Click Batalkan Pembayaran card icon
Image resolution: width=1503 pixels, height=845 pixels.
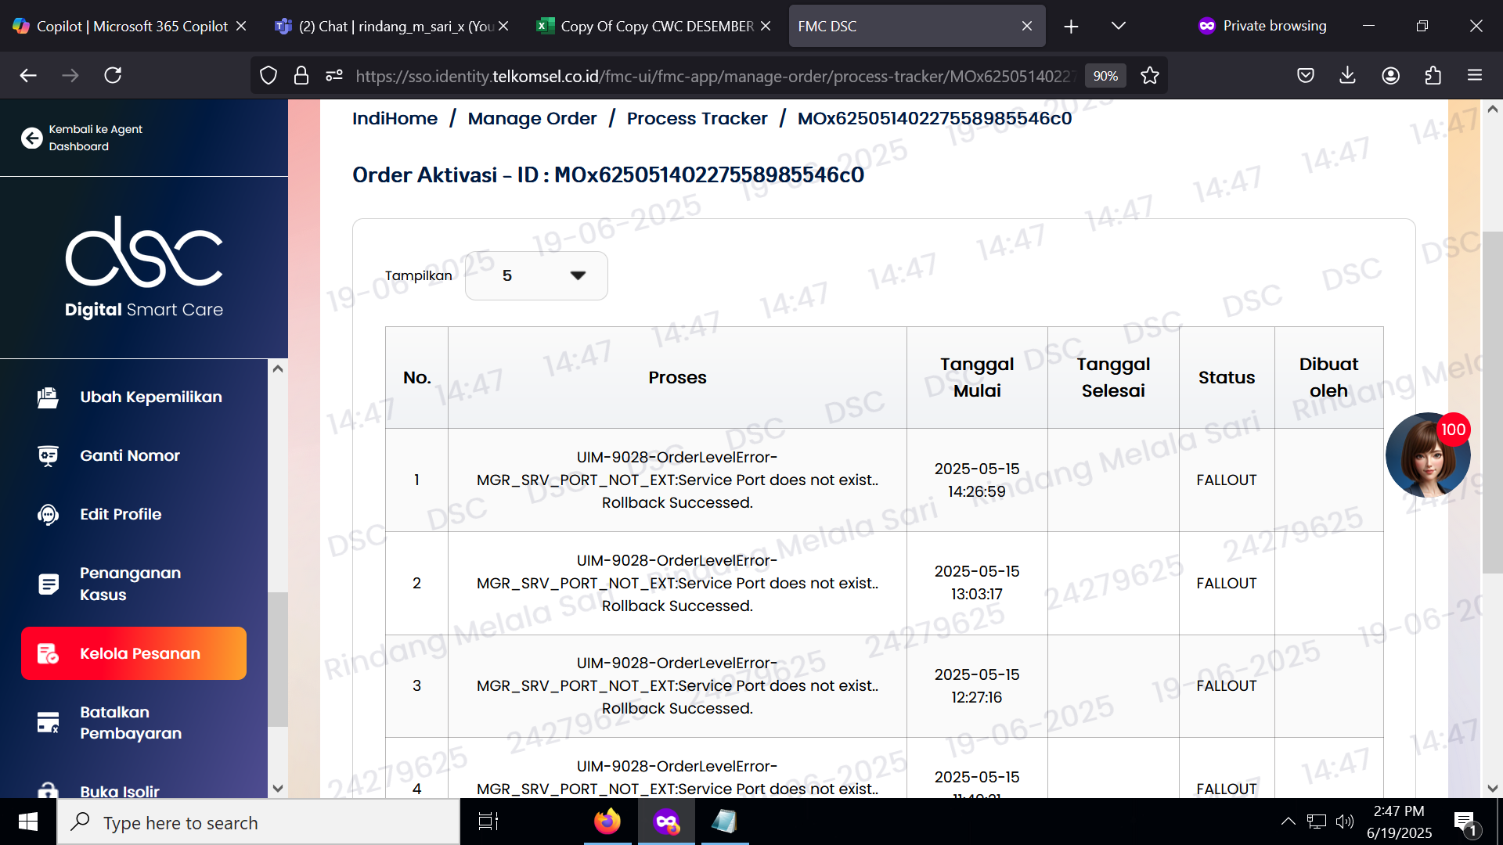(48, 723)
